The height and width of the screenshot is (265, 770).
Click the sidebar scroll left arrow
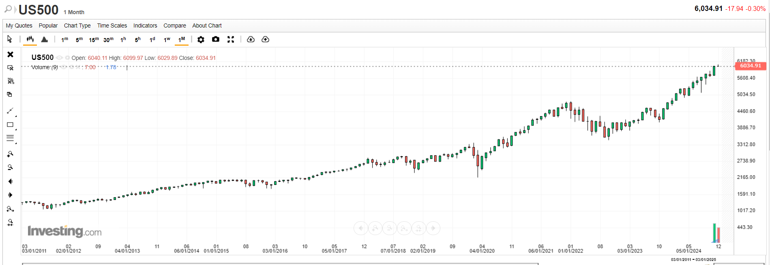pos(11,181)
